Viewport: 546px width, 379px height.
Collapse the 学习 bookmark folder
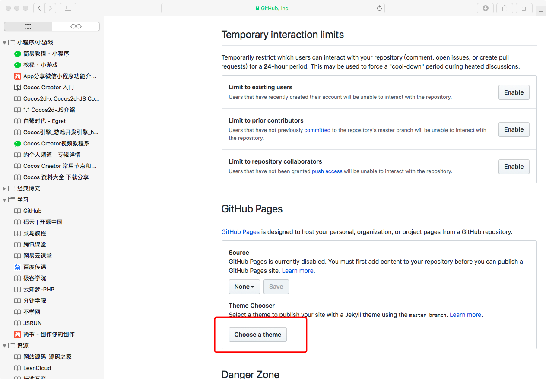pyautogui.click(x=5, y=200)
